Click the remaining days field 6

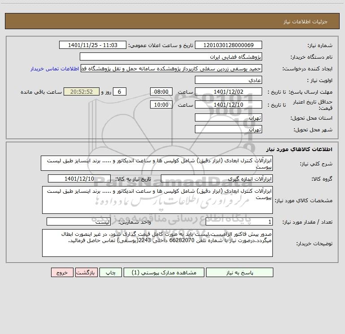pos(120,91)
